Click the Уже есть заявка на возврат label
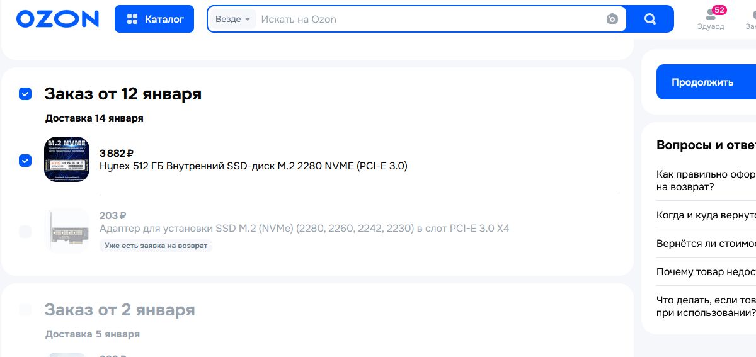Image resolution: width=756 pixels, height=357 pixels. pyautogui.click(x=156, y=246)
